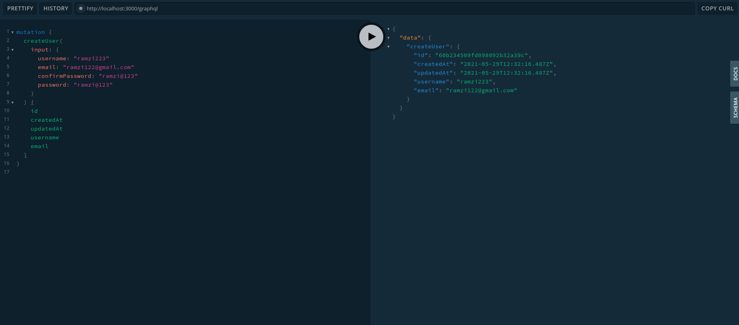The width and height of the screenshot is (739, 325).
Task: Collapse the input object fold arrow
Action: click(12, 50)
